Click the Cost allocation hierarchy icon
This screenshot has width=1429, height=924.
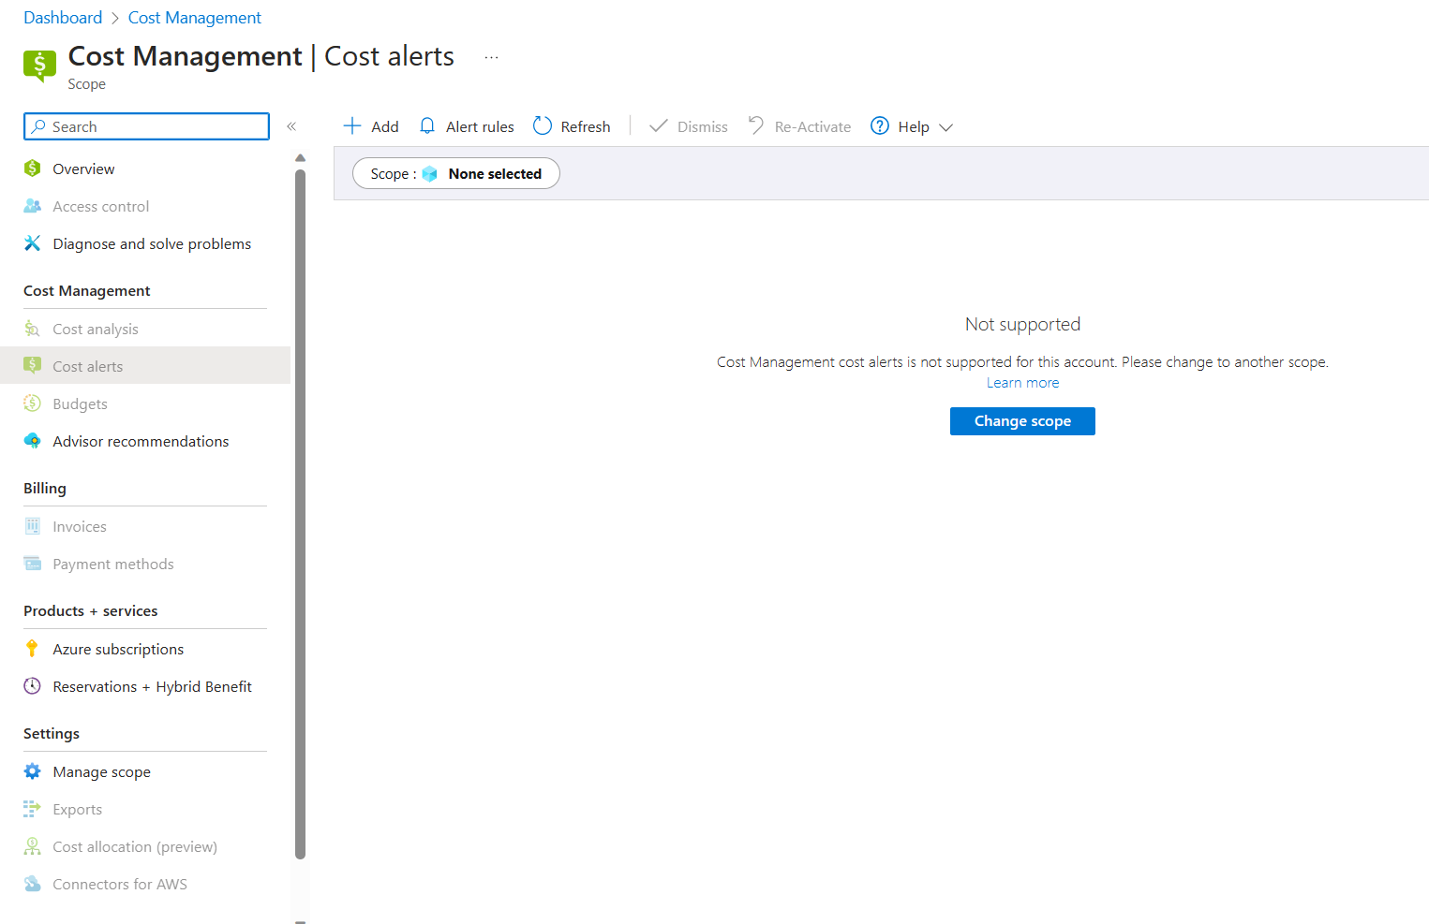coord(33,846)
